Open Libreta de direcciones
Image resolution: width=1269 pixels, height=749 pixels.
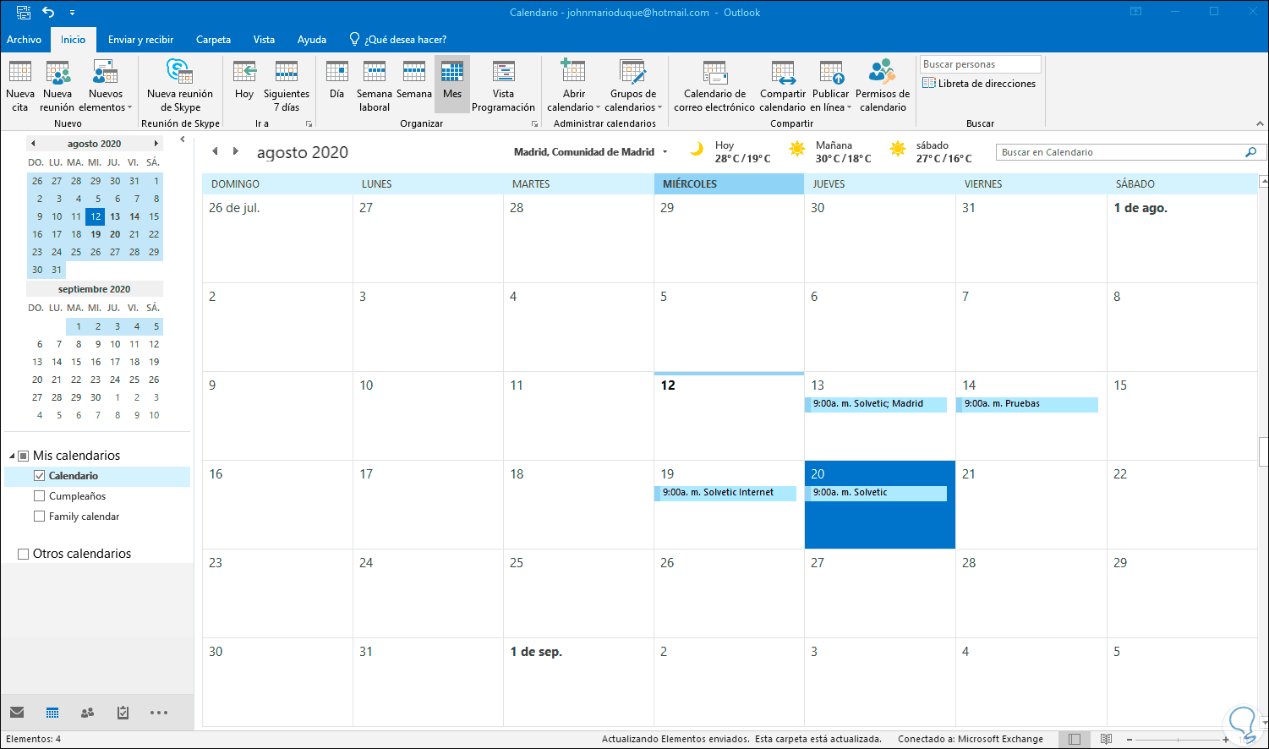(979, 84)
